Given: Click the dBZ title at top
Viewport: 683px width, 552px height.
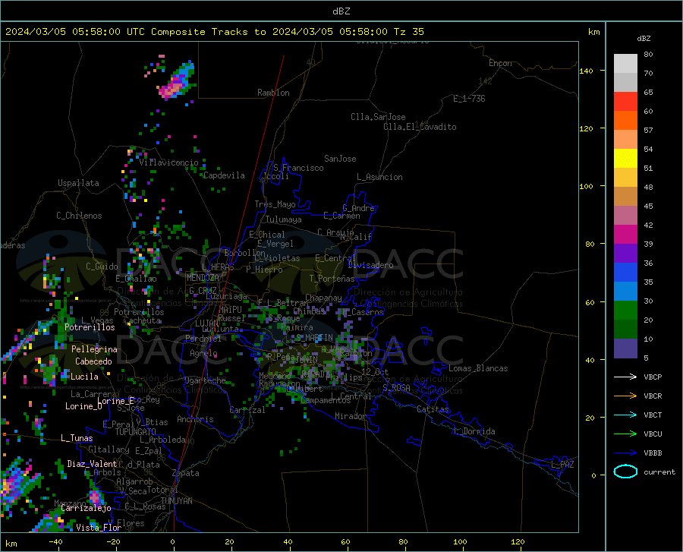Looking at the screenshot, I should [341, 11].
